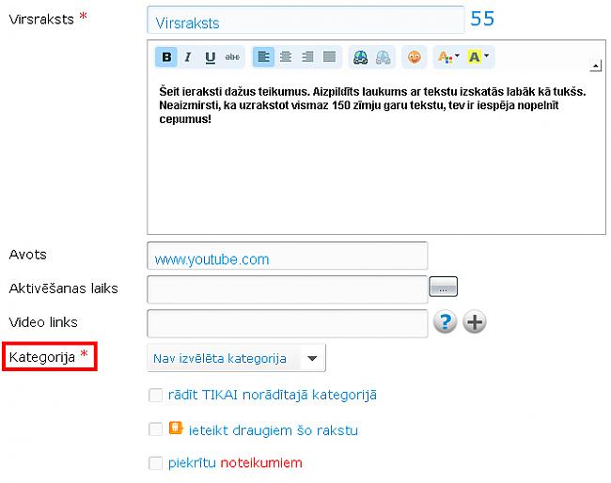611x483 pixels.
Task: Open the noteikumiem terms link
Action: (261, 462)
